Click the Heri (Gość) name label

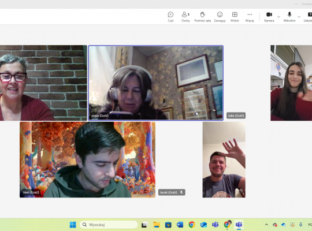[31, 192]
